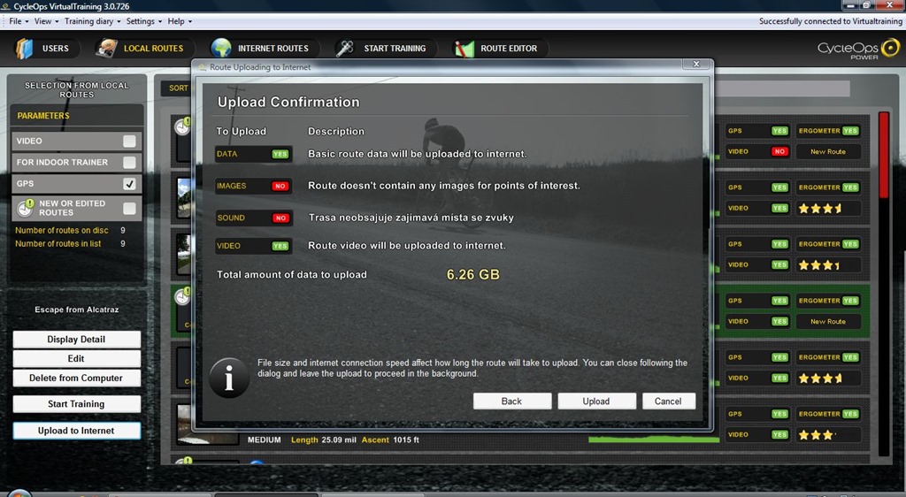Open the File menu

pyautogui.click(x=19, y=21)
